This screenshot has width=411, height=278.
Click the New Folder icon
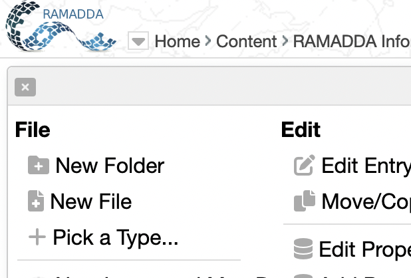point(39,165)
